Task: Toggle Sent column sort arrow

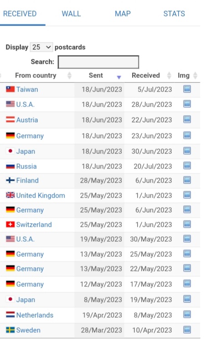Action: (119, 77)
